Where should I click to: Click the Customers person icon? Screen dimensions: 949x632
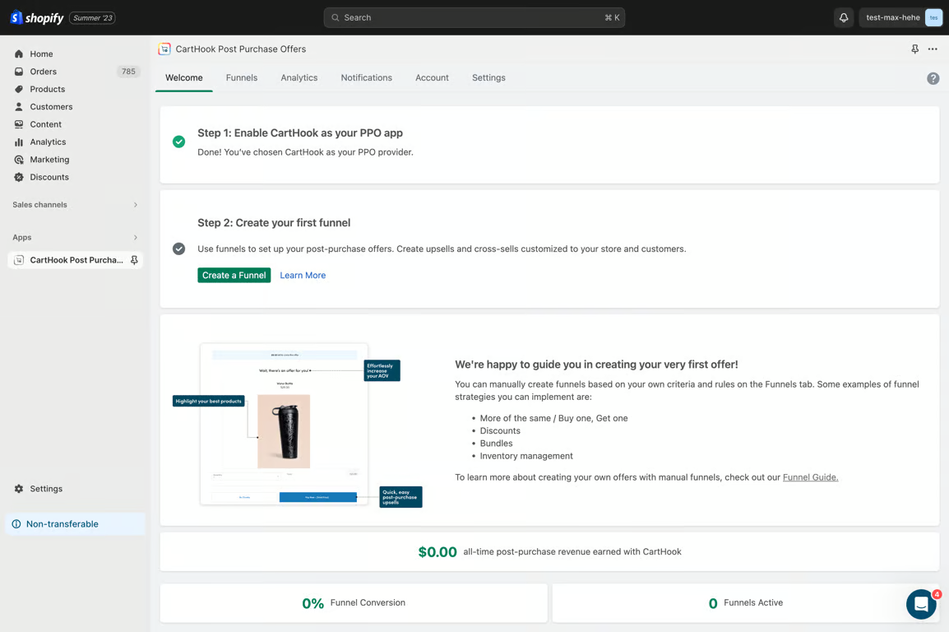19,106
